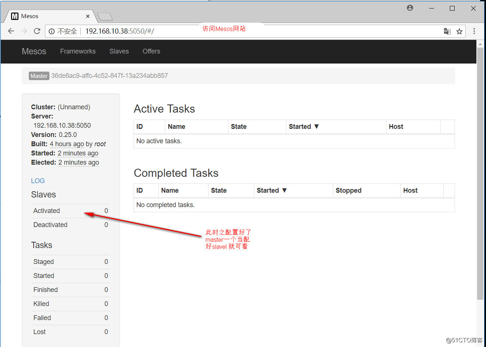Viewport: 486px width, 347px height.
Task: Sort Completed Tasks by Stopped column
Action: (366, 190)
